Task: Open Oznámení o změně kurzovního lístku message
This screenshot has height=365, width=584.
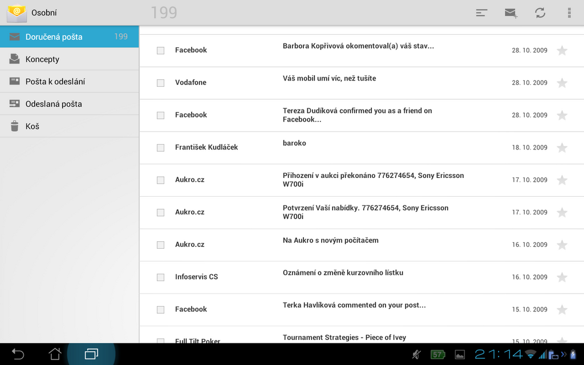Action: pyautogui.click(x=343, y=273)
